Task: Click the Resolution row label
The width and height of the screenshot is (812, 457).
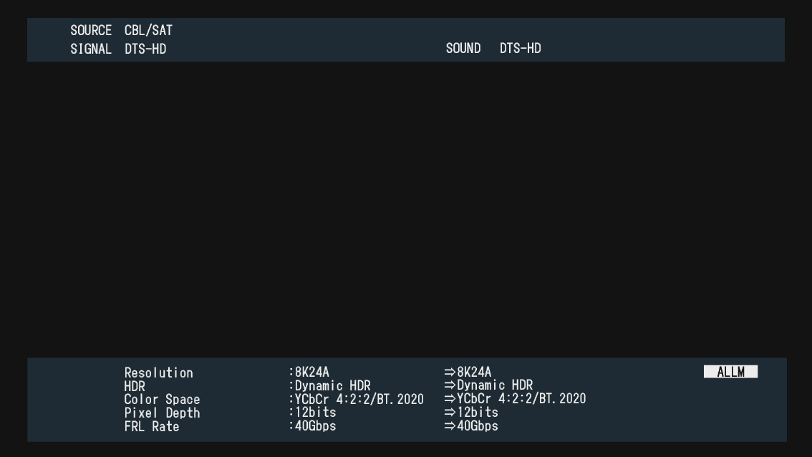Action: click(x=158, y=372)
